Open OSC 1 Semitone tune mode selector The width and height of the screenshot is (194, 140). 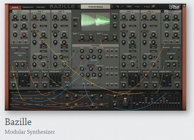click(34, 20)
